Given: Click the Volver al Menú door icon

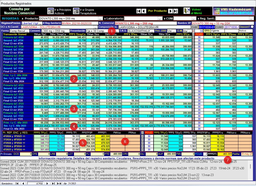Looking at the screenshot, I should [187, 11].
